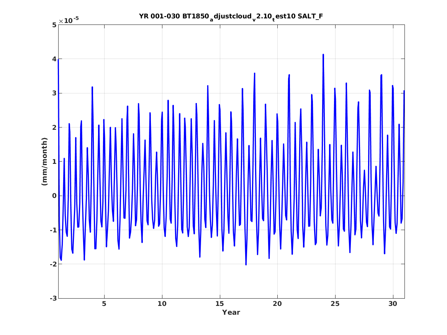The height and width of the screenshot is (335, 447).
Task: Click the x-axis tick label "25"
Action: [x=335, y=304]
